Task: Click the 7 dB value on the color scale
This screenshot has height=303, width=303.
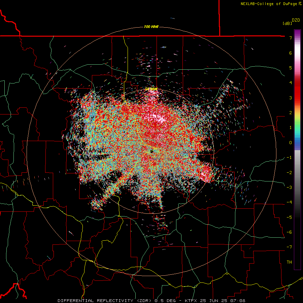Action: point(291,38)
